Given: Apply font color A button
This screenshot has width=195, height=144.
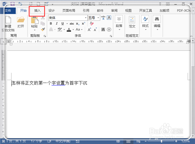Looking at the screenshot, I should pos(69,30).
